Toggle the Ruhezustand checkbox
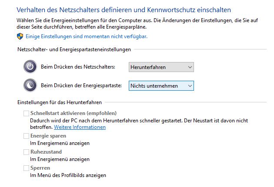Viewport: 274px width, 187px height. pyautogui.click(x=26, y=152)
